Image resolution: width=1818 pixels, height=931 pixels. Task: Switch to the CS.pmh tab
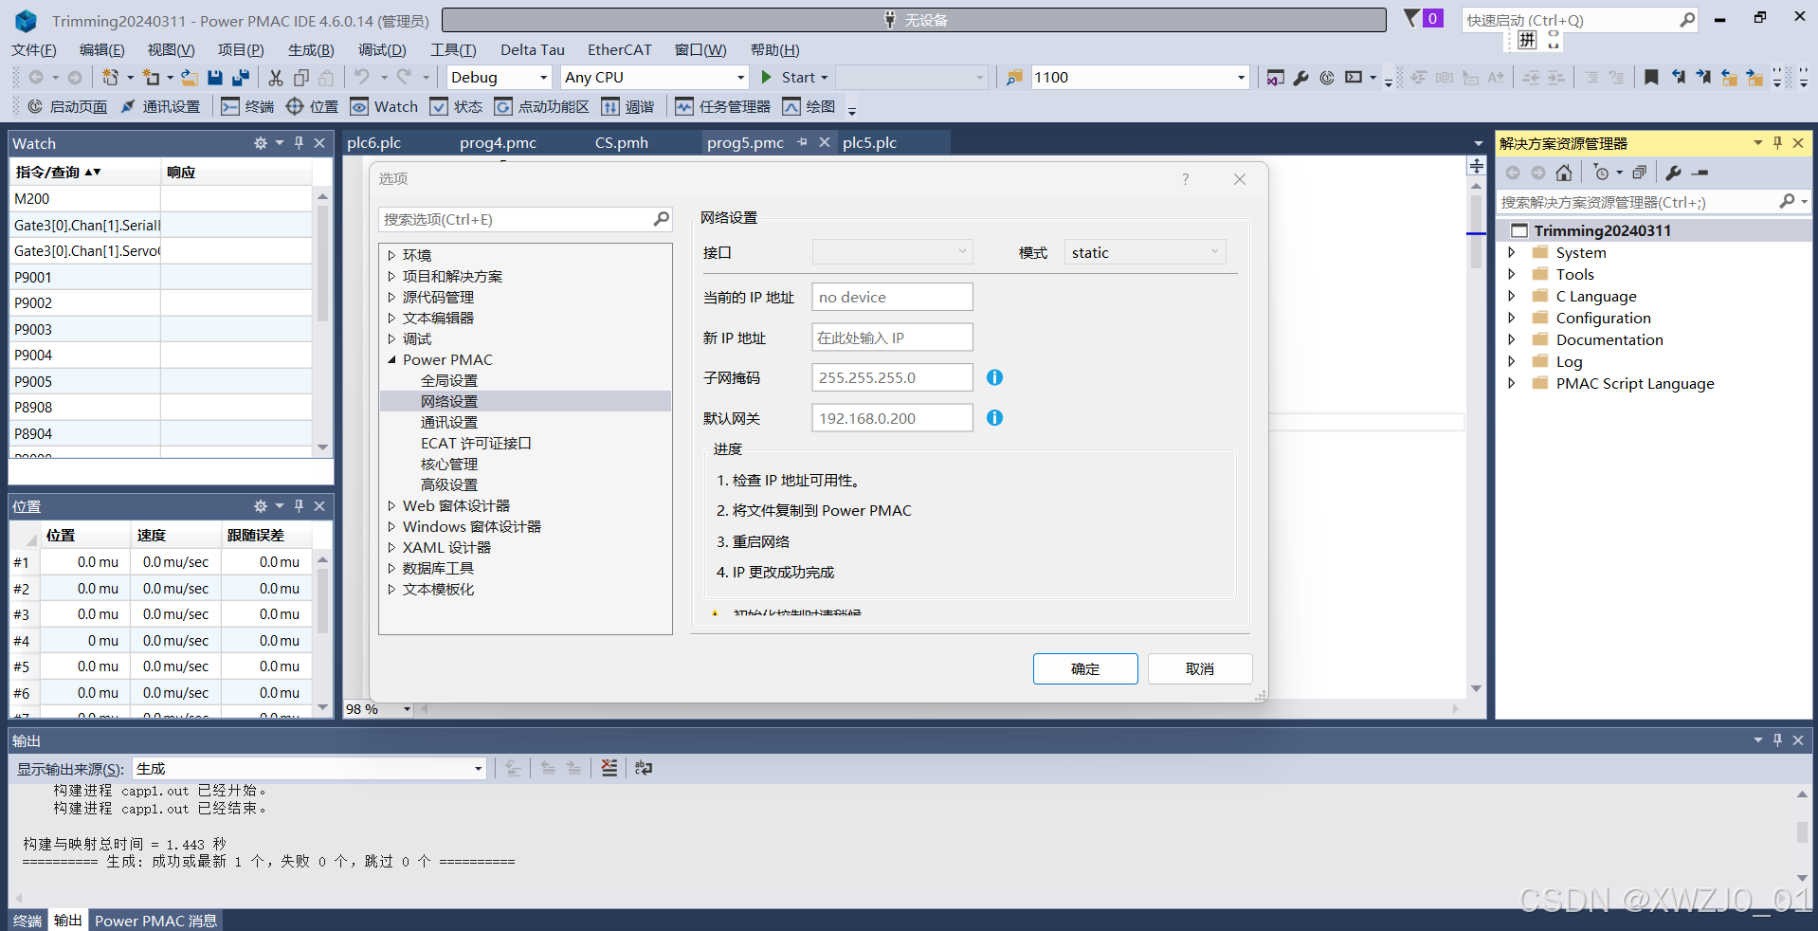click(x=621, y=142)
